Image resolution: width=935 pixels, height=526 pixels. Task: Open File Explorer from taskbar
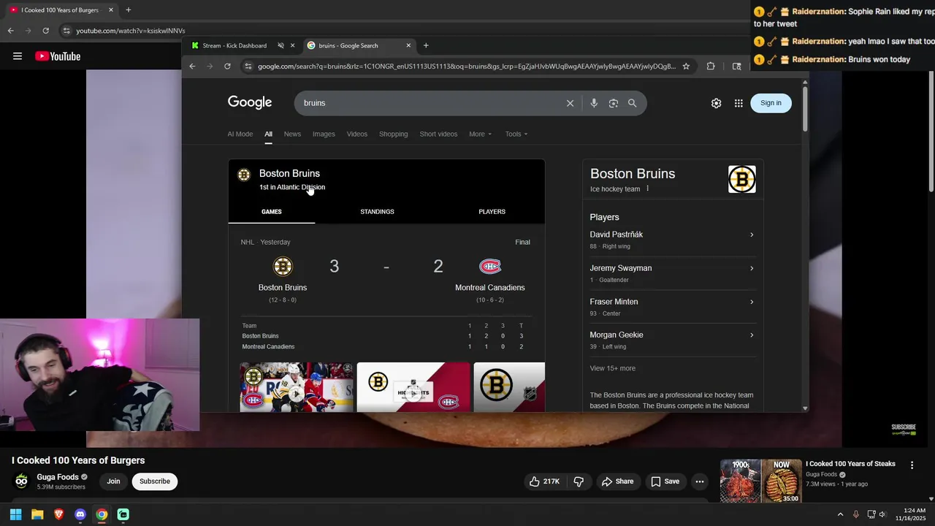tap(37, 514)
